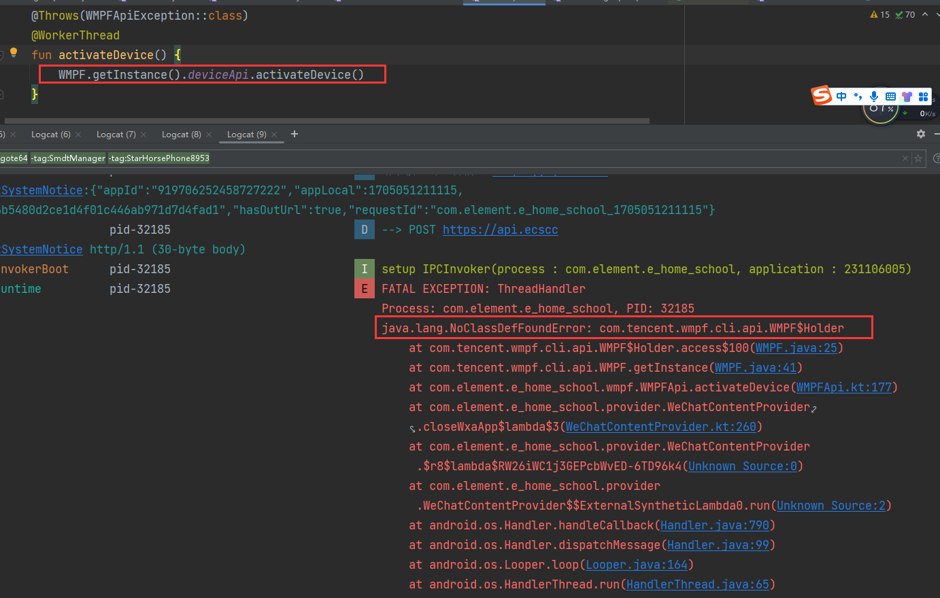
Task: Jump to WMPFApi.kt:177 source link
Action: pos(844,387)
